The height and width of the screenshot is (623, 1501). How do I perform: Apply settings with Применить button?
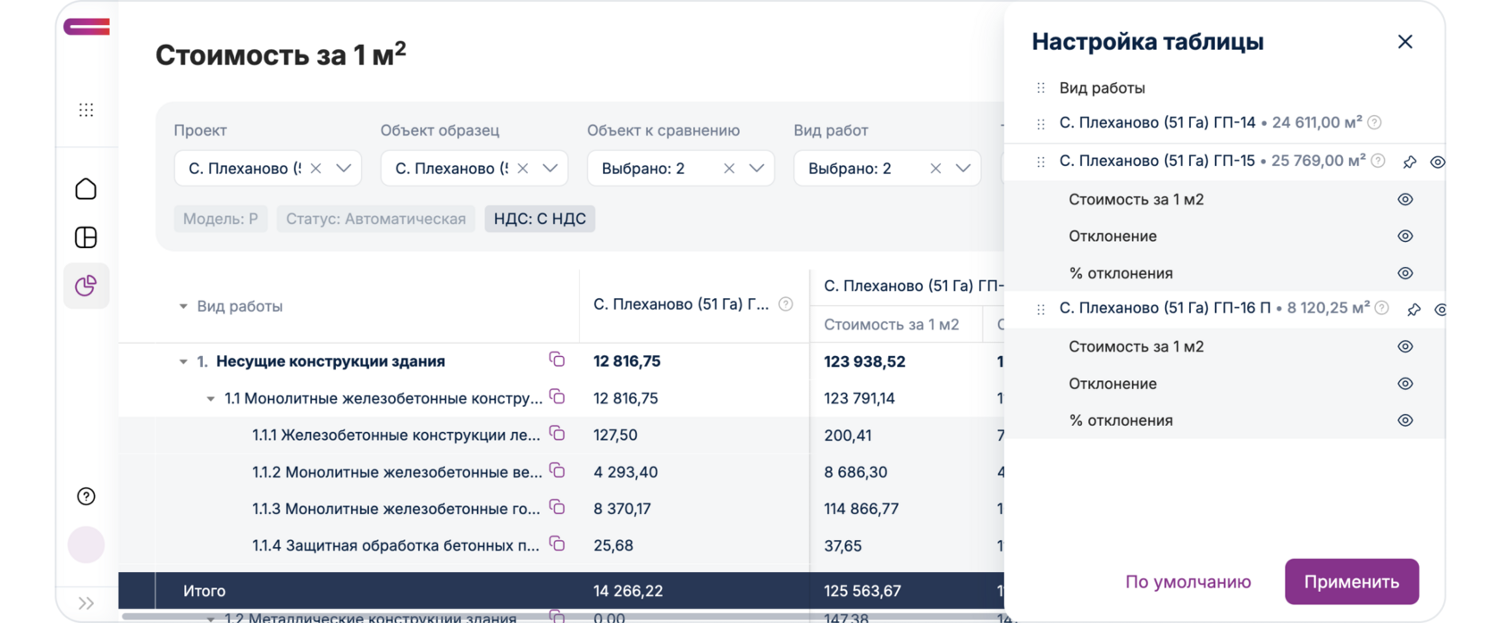click(1352, 582)
